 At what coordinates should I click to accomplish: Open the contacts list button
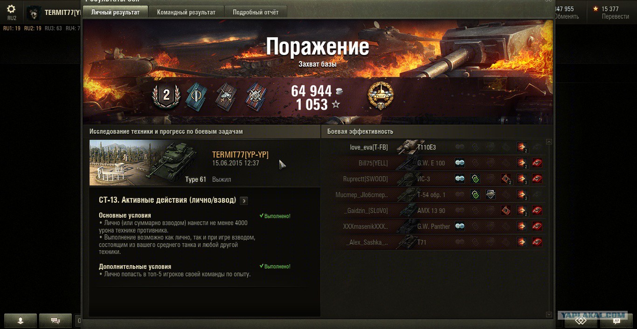21,321
